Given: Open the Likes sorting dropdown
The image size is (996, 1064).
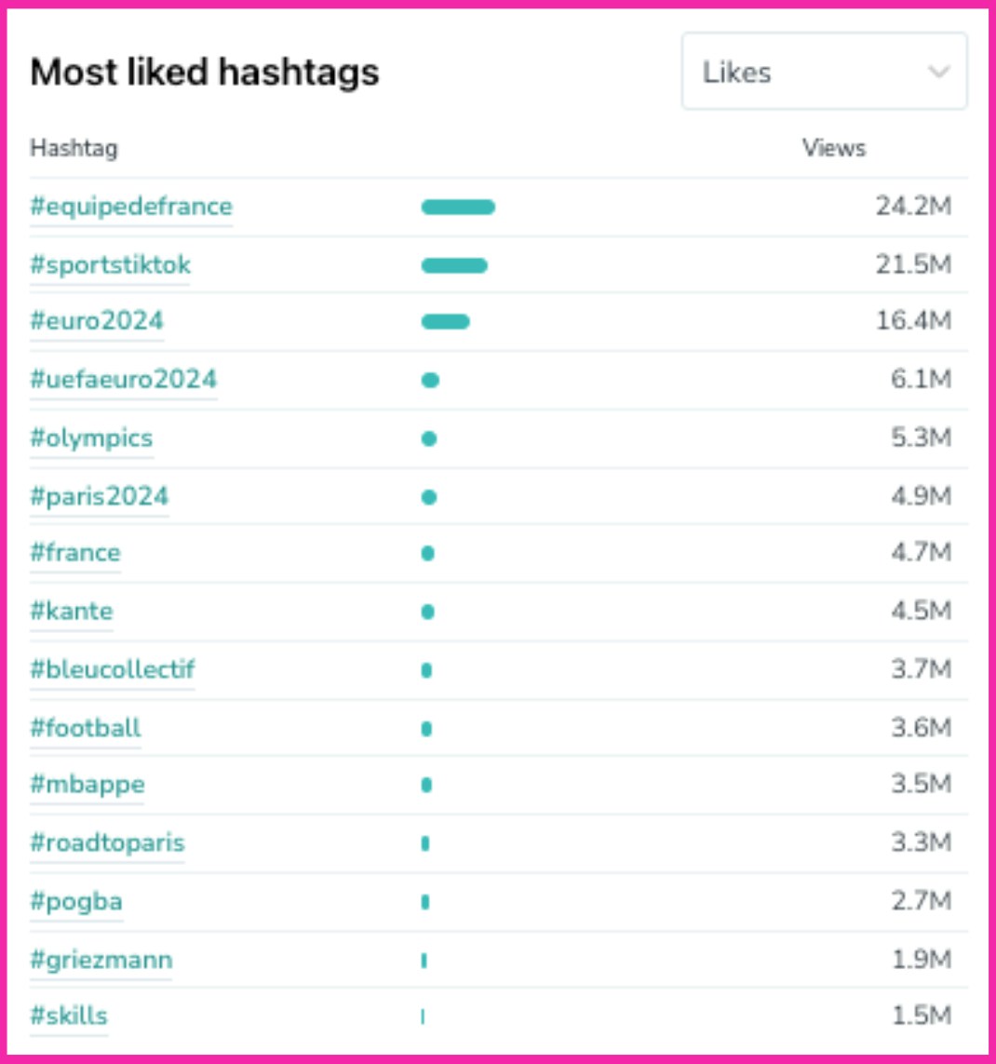Looking at the screenshot, I should pyautogui.click(x=823, y=72).
